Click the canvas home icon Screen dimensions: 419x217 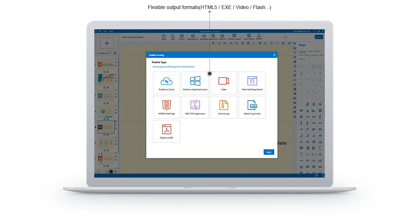pyautogui.click(x=213, y=43)
